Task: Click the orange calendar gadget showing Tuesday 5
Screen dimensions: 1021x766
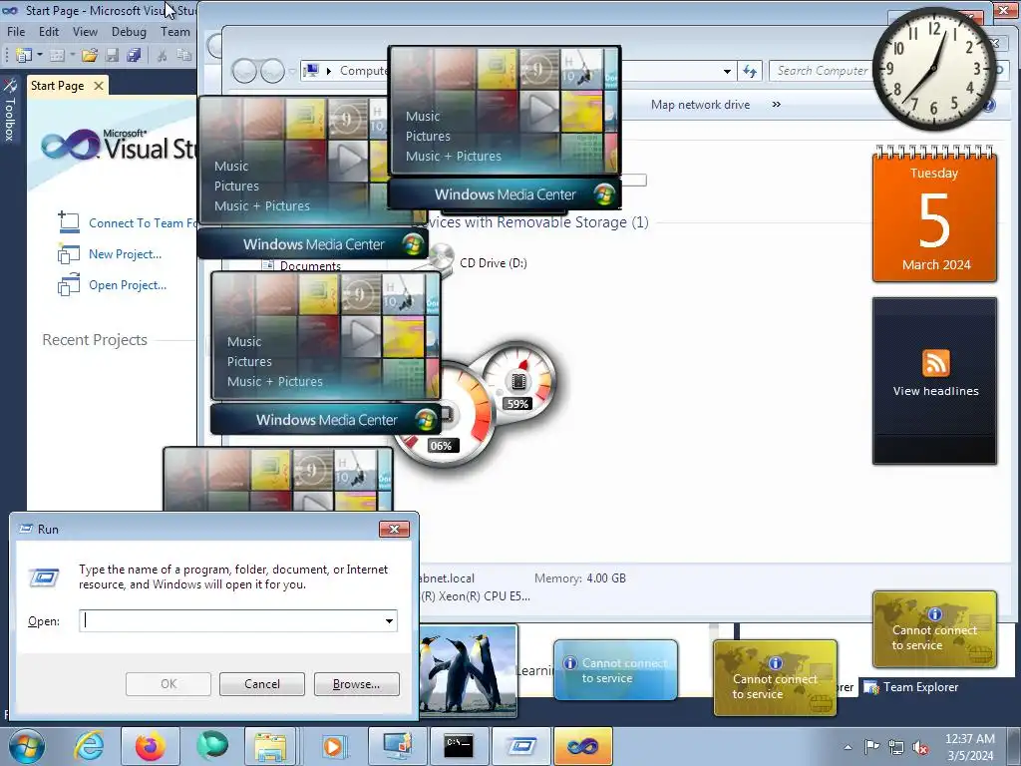Action: 934,215
